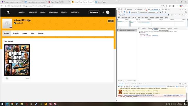
Task: Select the CSS request type filter
Action: pyautogui.click(x=132, y=17)
